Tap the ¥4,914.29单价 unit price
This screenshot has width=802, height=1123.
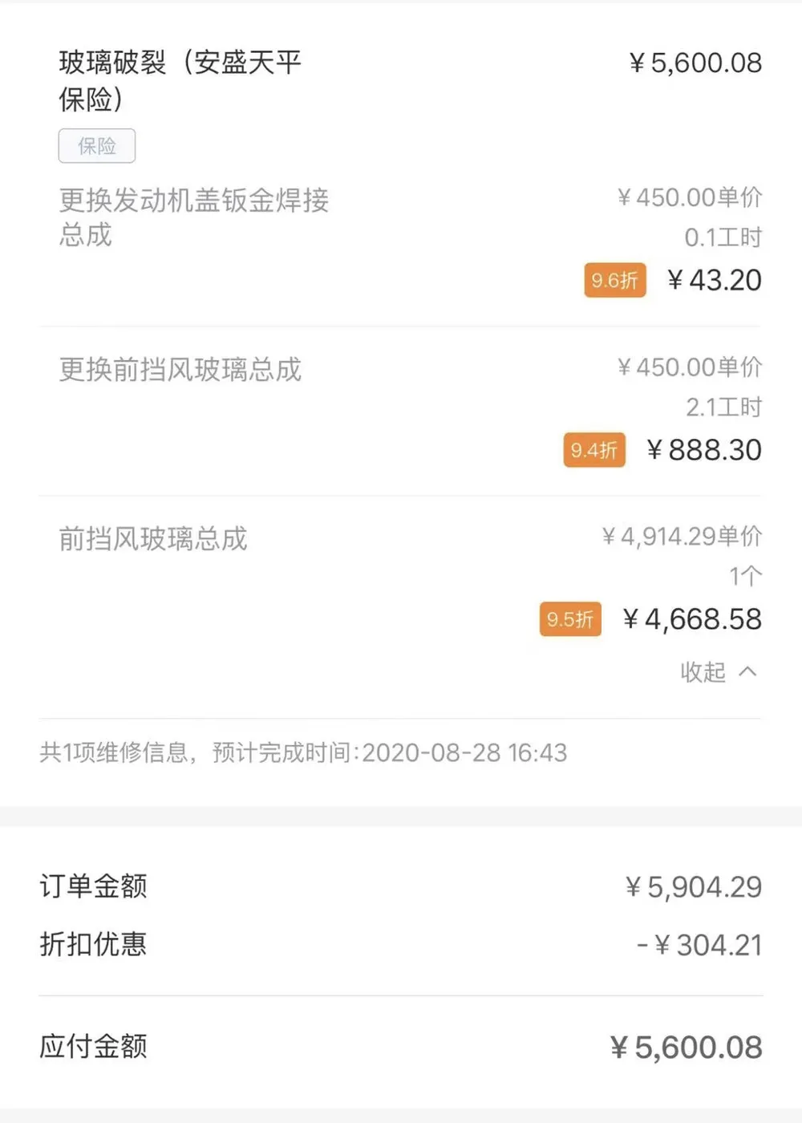[682, 536]
